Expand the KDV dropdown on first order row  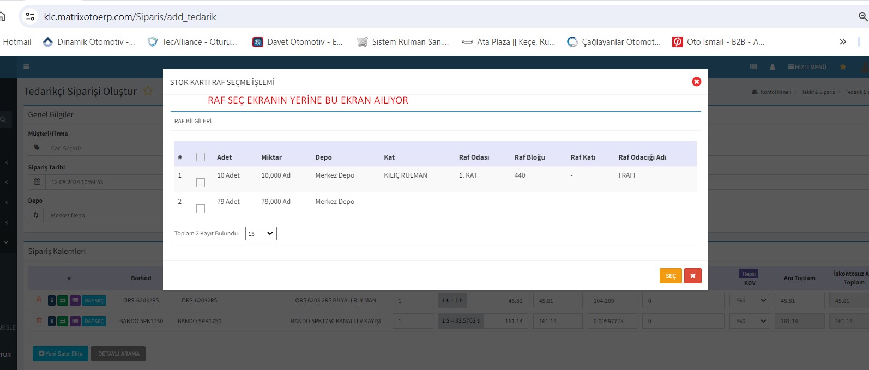coord(751,301)
